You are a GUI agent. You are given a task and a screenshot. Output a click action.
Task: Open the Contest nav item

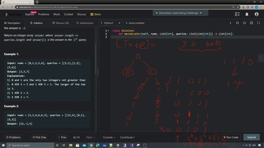(68, 14)
